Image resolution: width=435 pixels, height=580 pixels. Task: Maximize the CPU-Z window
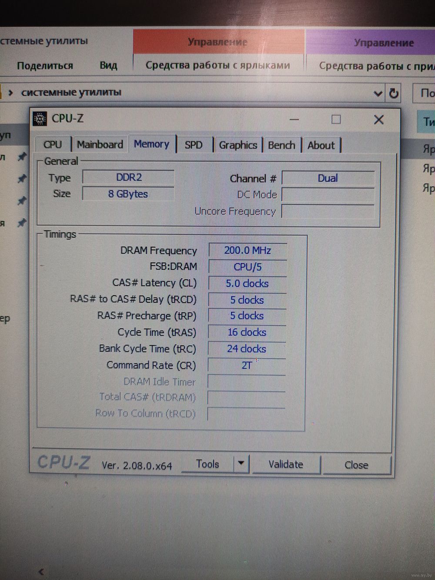coord(336,119)
